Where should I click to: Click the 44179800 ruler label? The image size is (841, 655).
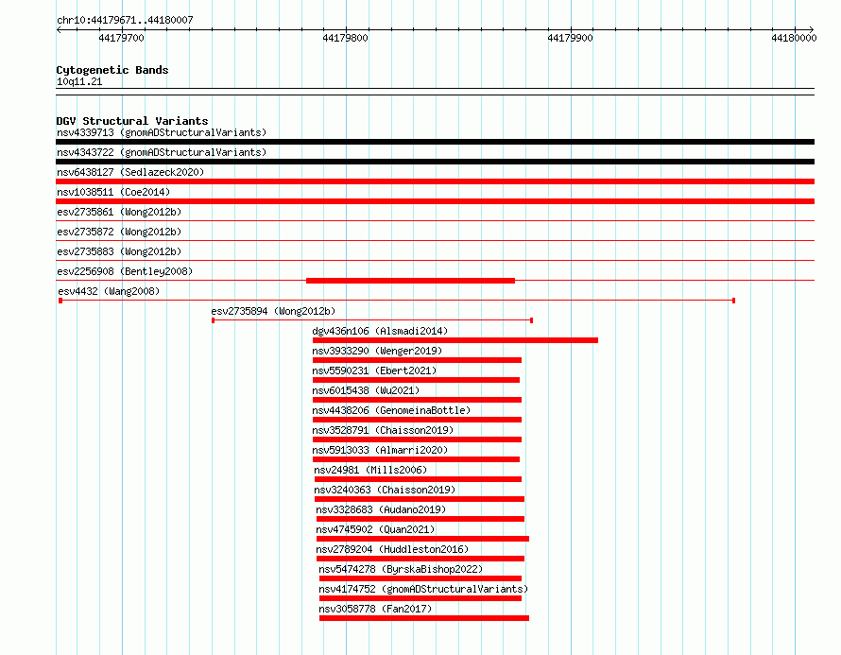(x=346, y=38)
